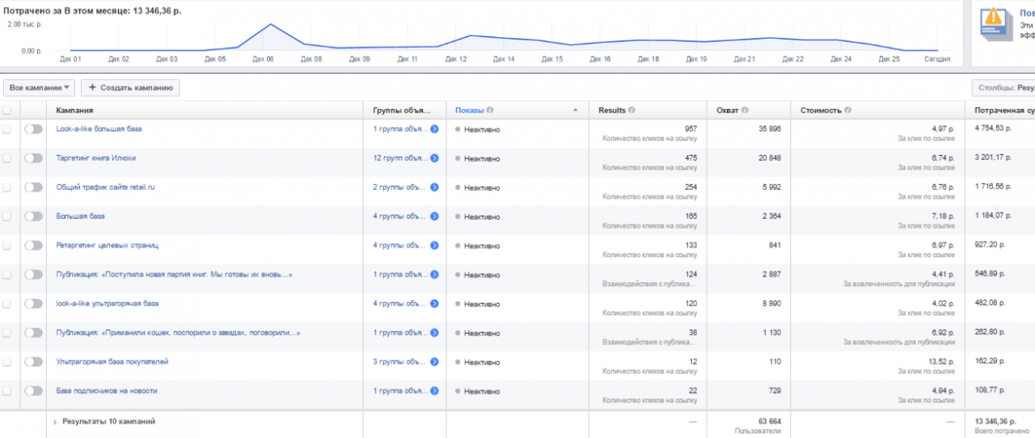Tick the checkbox for База подписчиков на новости

click(x=7, y=390)
